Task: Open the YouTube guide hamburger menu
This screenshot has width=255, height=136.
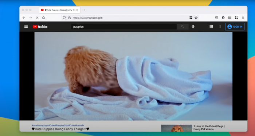Action: coord(26,27)
